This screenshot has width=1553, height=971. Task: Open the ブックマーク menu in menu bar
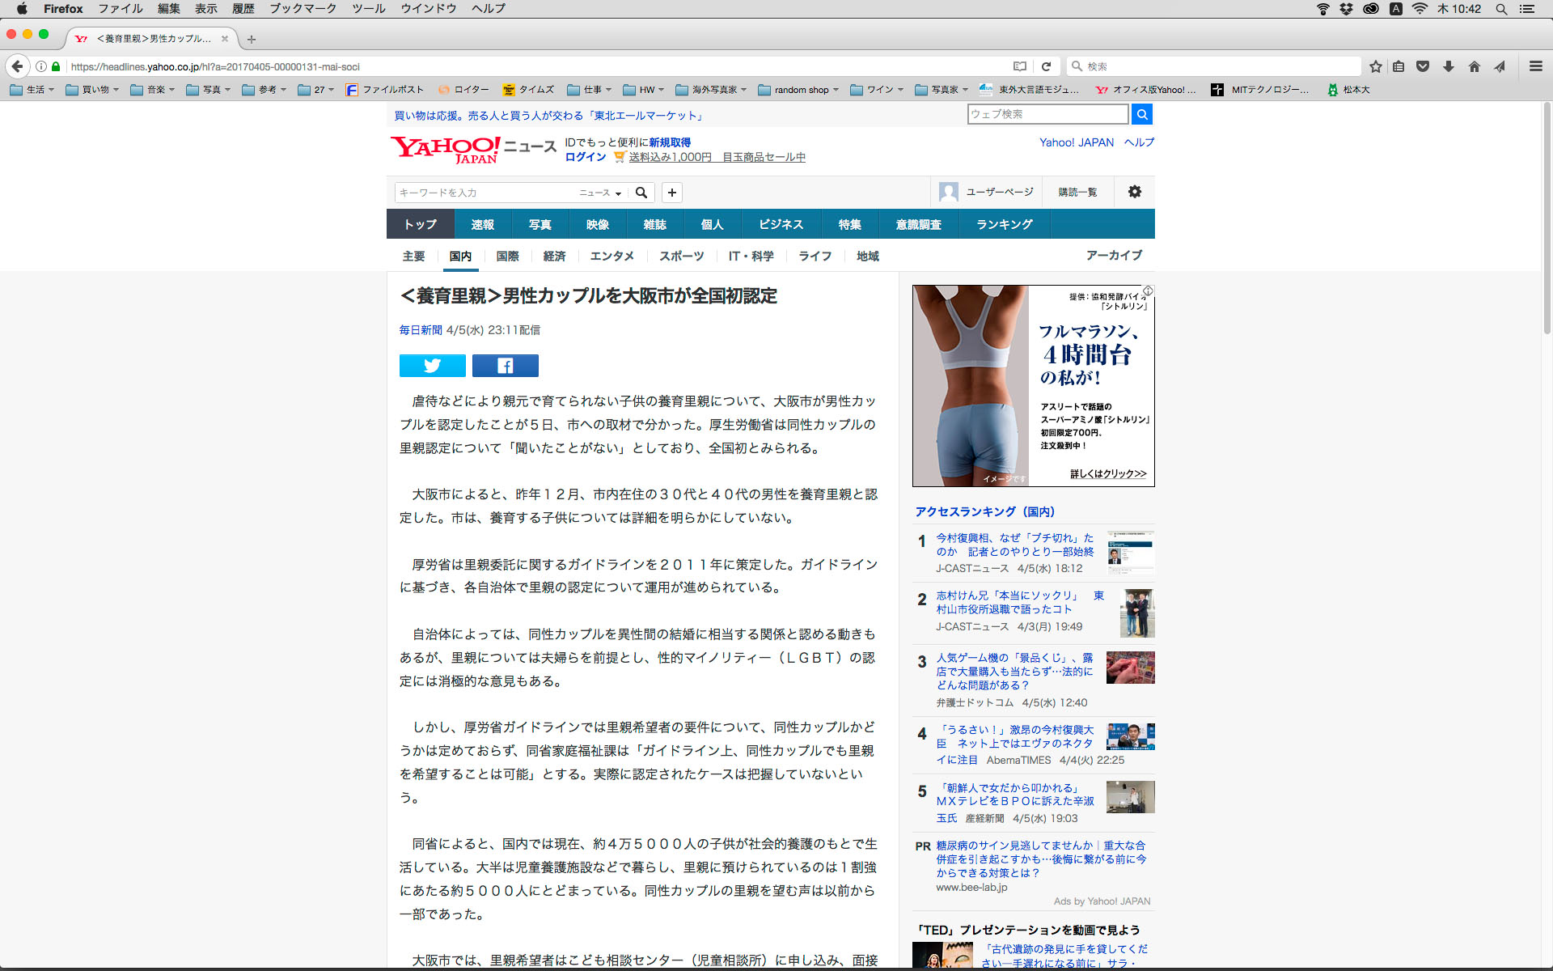point(303,9)
